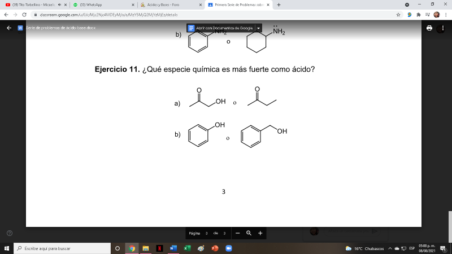Screen dimensions: 452x254
Task: Reload the current page
Action: tap(24, 15)
